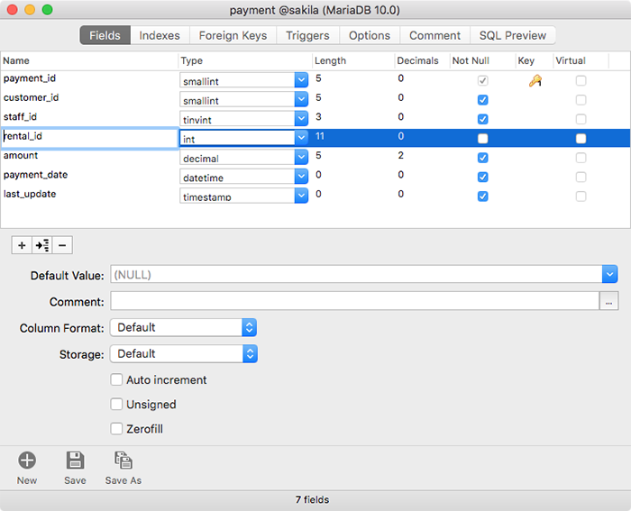This screenshot has width=631, height=511.
Task: Click the Save As icon
Action: (123, 461)
